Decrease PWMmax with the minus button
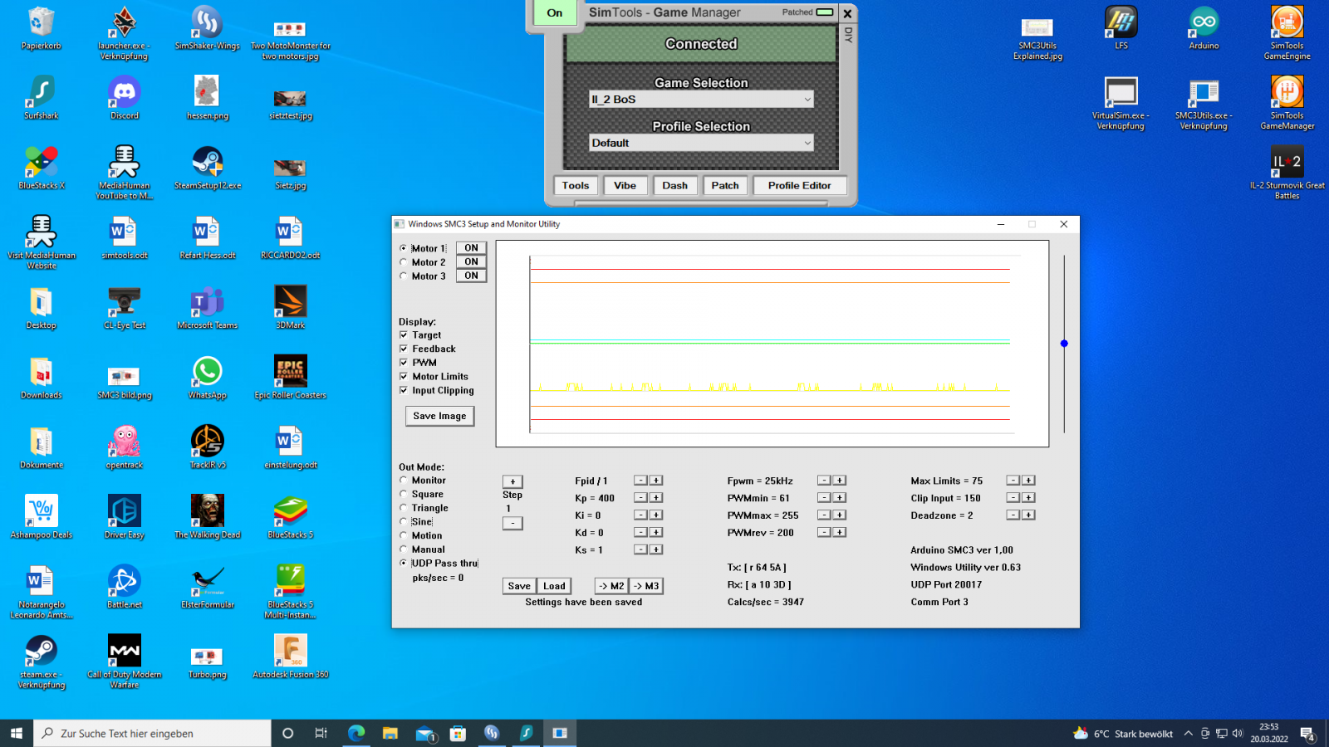The width and height of the screenshot is (1329, 747). coord(824,515)
